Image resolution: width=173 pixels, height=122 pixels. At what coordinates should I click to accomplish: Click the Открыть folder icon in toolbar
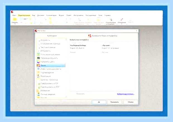point(15,20)
